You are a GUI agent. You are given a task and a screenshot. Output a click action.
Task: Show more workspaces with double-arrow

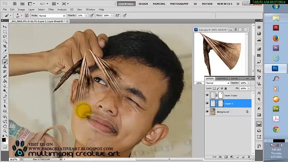click(x=238, y=4)
